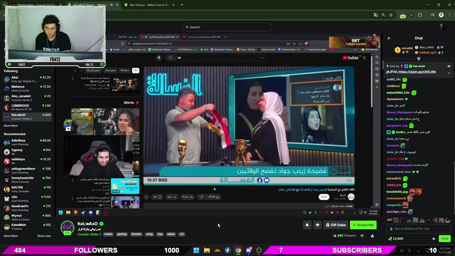Click Mary_M99 in gift leaderboard
This screenshot has width=455, height=256.
[427, 47]
